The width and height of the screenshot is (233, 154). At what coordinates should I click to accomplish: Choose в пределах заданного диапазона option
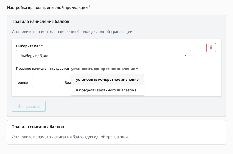click(x=106, y=90)
